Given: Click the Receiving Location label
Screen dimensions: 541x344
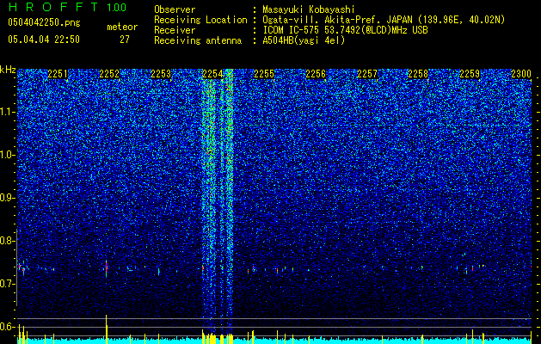Looking at the screenshot, I should tap(200, 20).
